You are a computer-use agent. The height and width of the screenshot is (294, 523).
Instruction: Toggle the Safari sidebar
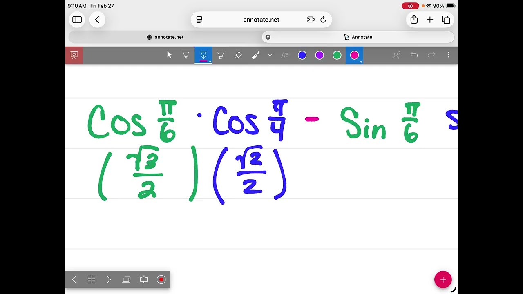pyautogui.click(x=77, y=20)
